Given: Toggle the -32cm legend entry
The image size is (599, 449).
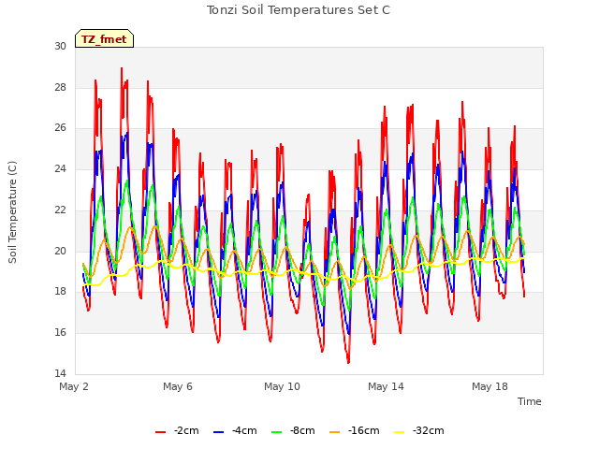Looking at the screenshot, I should (x=418, y=430).
